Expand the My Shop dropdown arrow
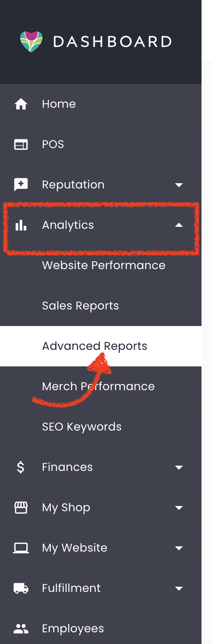The image size is (212, 644). coord(179,508)
